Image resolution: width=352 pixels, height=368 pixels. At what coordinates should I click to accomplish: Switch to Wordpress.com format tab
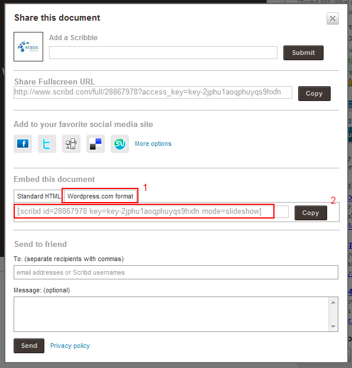pos(101,196)
